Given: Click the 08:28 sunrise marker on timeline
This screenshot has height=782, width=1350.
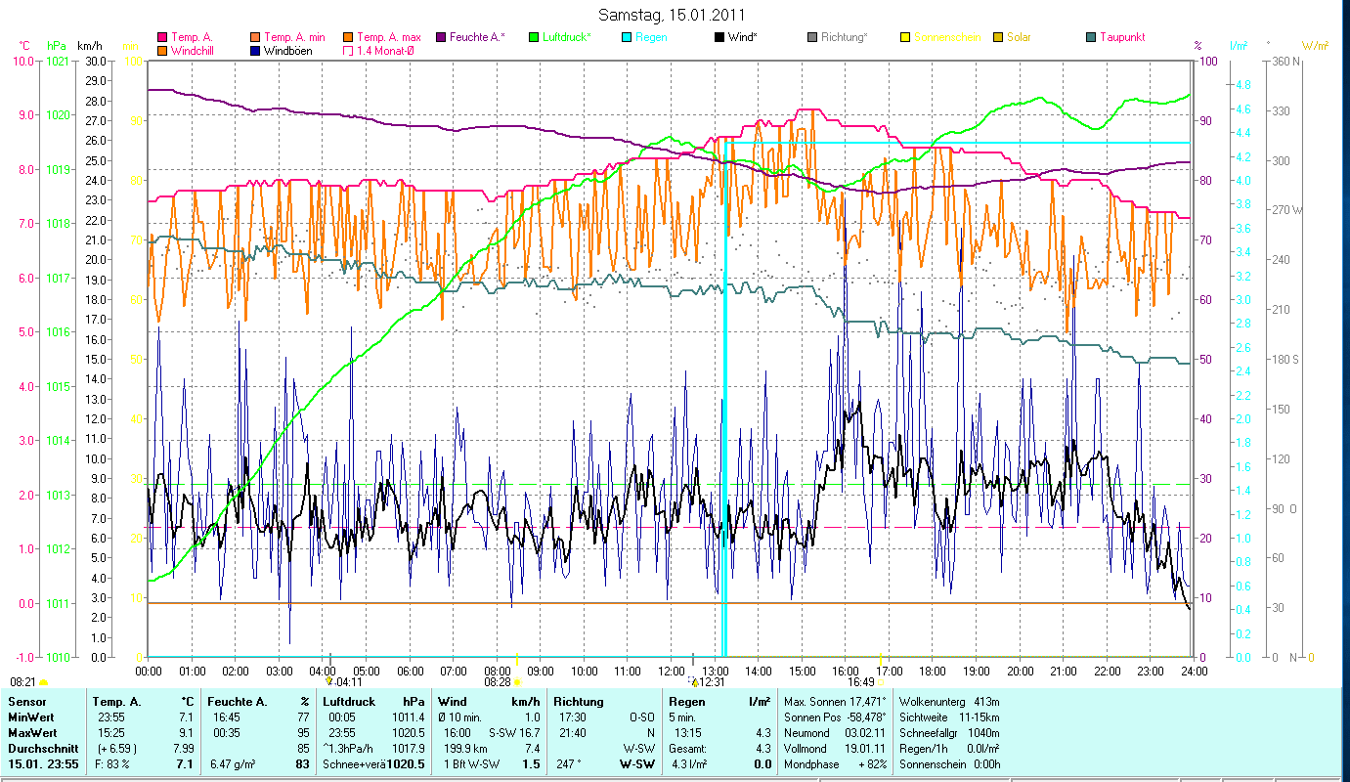Looking at the screenshot, I should (516, 681).
